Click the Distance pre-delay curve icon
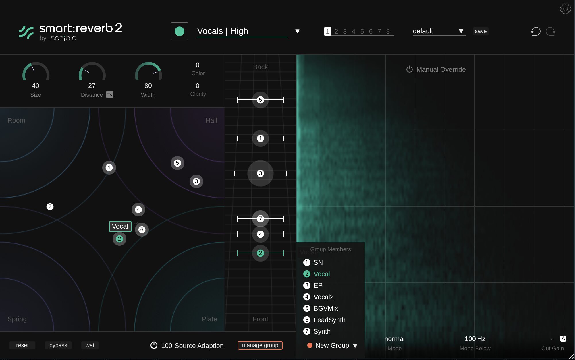 pos(110,94)
